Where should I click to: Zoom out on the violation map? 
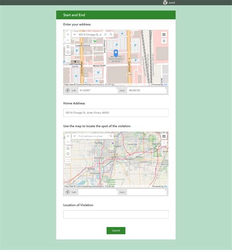tap(68, 142)
